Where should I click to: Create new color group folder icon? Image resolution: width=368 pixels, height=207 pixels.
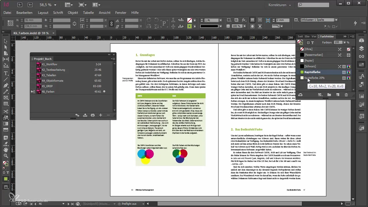click(329, 95)
